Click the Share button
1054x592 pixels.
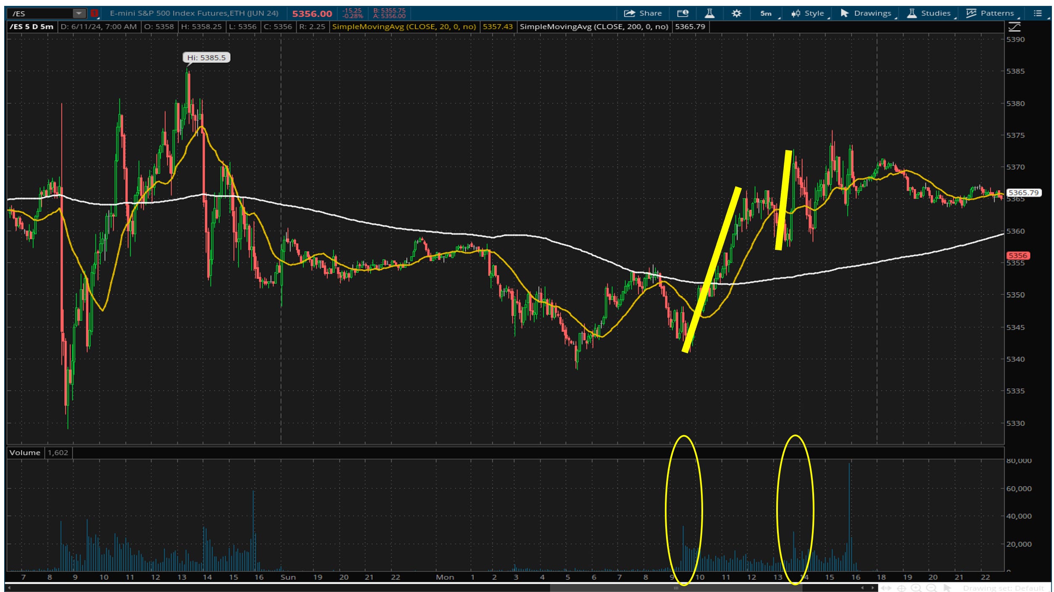tap(643, 13)
